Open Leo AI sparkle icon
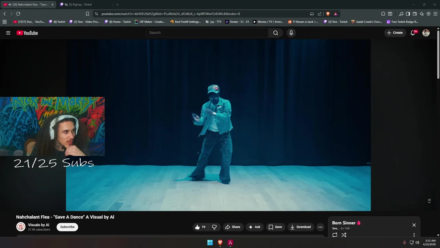Image resolution: width=440 pixels, height=248 pixels. (x=421, y=14)
